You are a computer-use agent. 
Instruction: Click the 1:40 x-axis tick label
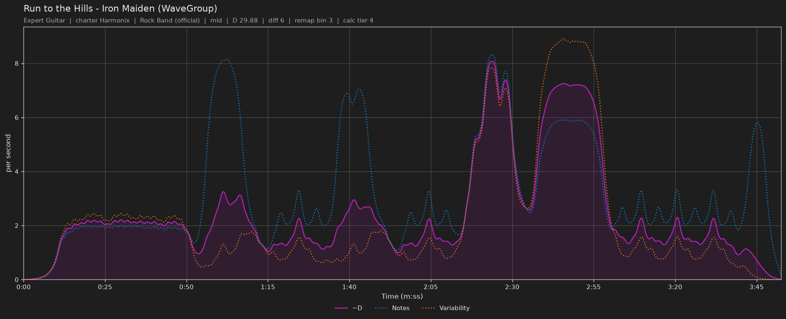pos(349,287)
